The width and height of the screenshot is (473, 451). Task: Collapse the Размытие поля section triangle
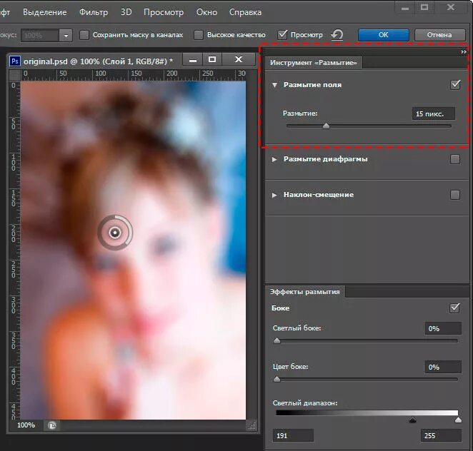(x=275, y=85)
